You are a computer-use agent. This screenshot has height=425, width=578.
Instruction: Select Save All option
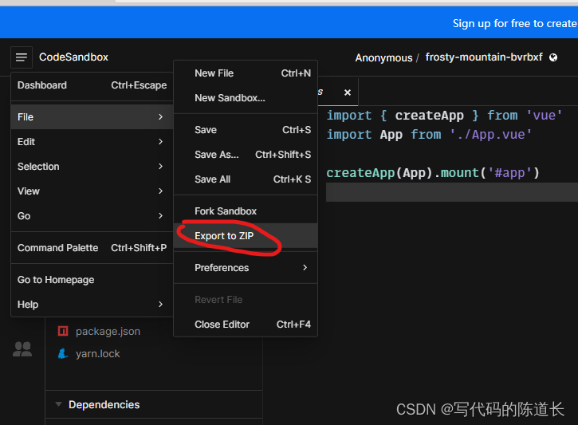pyautogui.click(x=246, y=179)
